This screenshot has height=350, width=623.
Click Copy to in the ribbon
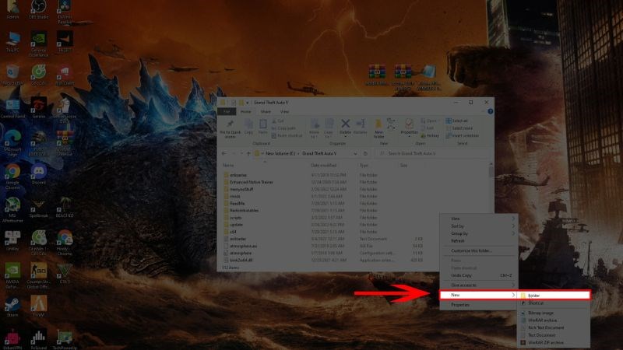pos(329,128)
